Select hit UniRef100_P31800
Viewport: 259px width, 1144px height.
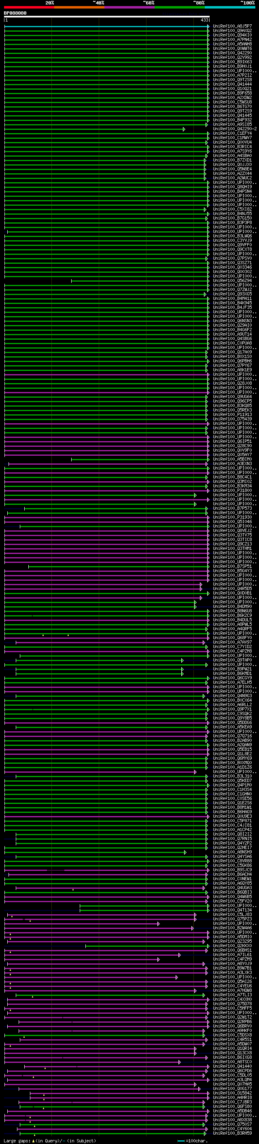tap(232, 491)
